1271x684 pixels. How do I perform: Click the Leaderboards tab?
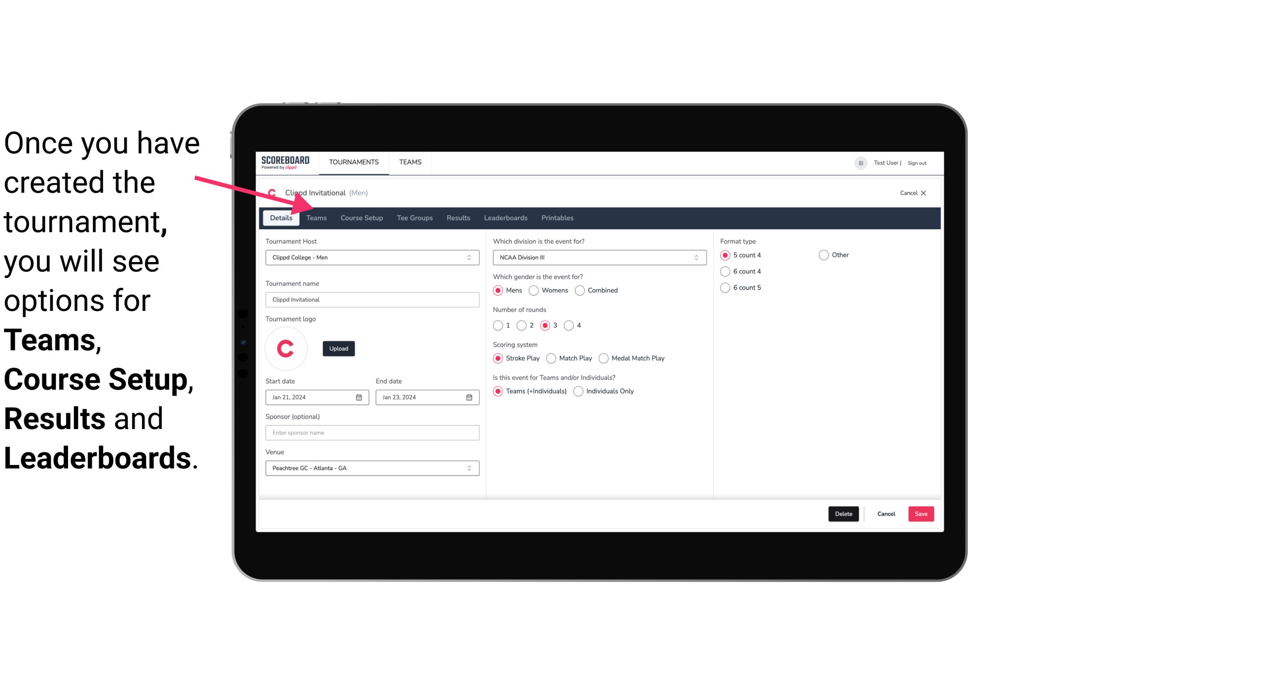506,217
